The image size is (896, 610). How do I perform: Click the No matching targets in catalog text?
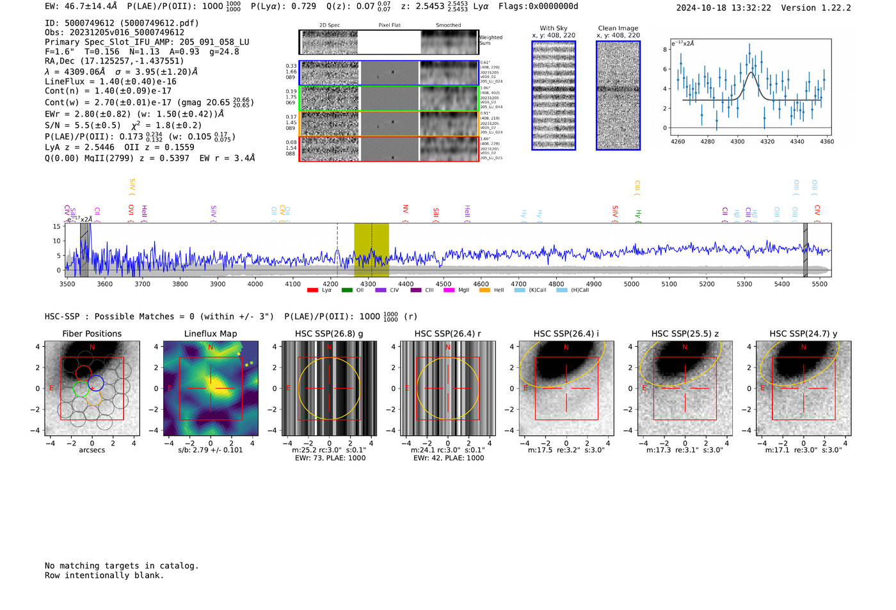(x=122, y=566)
